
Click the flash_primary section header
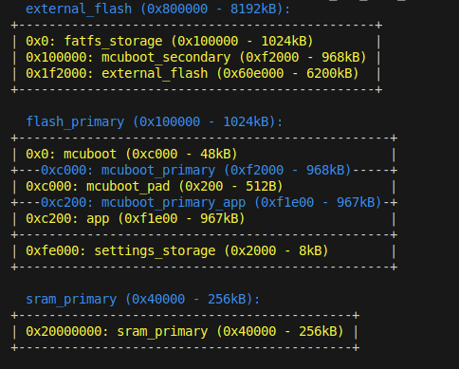(154, 121)
